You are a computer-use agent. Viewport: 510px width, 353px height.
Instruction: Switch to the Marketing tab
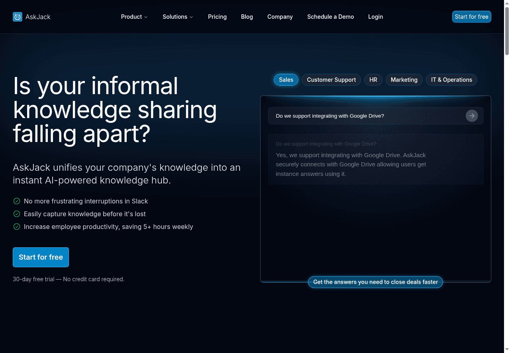tap(404, 80)
